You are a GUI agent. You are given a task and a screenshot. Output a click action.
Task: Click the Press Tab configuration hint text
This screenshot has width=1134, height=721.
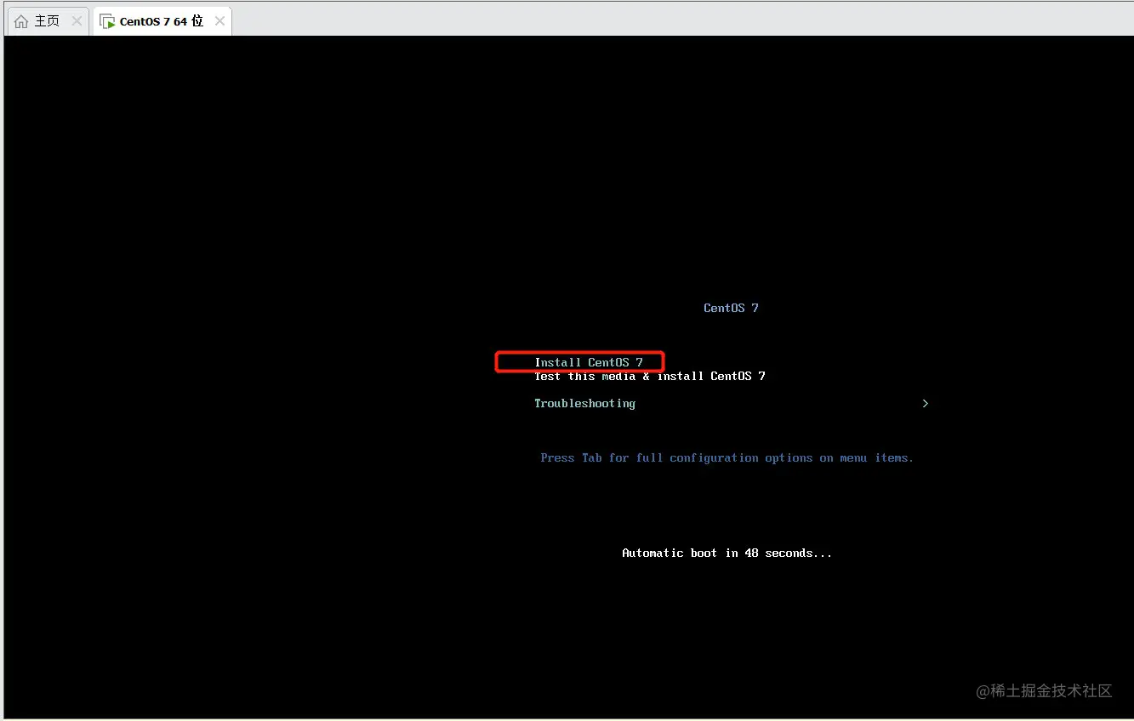(727, 457)
